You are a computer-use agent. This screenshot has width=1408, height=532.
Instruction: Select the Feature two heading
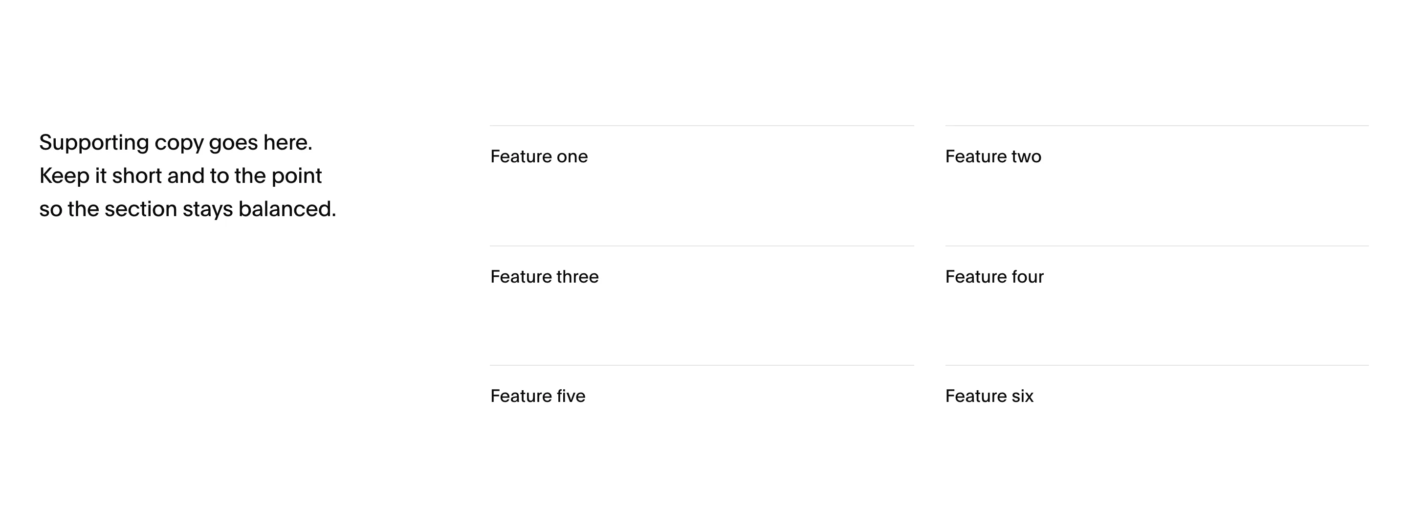coord(993,157)
